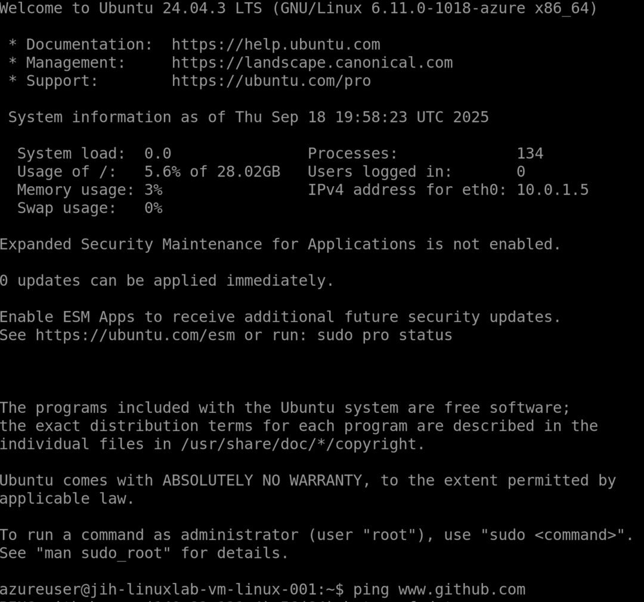Click the https://ubuntu.com/pro support URL
The image size is (644, 602).
click(x=271, y=81)
